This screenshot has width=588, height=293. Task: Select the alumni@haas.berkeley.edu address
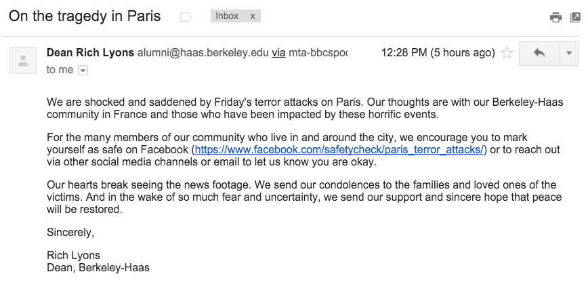(x=203, y=53)
